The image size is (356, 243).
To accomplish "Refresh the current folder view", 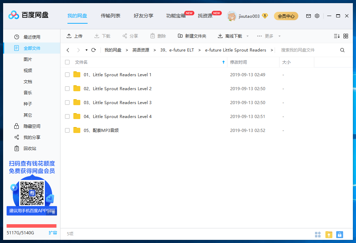I will pos(93,50).
